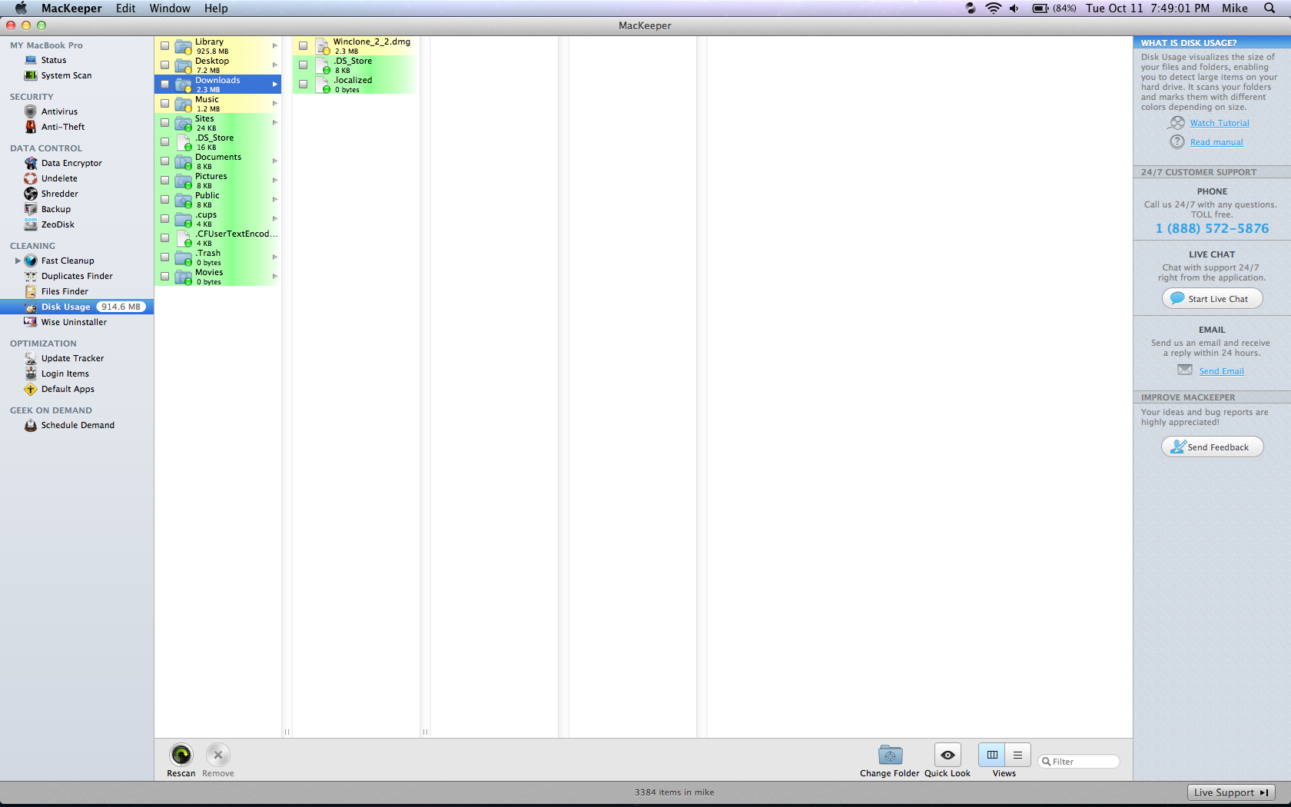
Task: Check the Desktop folder checkbox
Action: click(164, 65)
